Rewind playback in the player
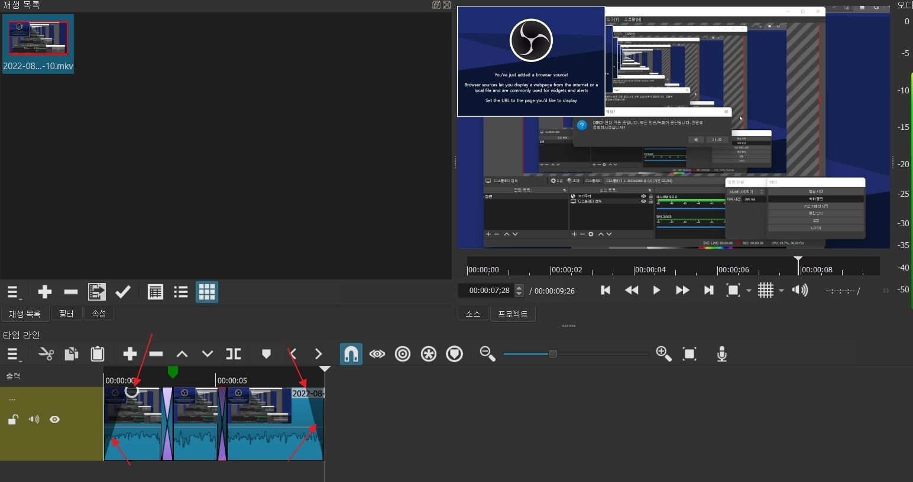Image resolution: width=913 pixels, height=482 pixels. click(632, 290)
